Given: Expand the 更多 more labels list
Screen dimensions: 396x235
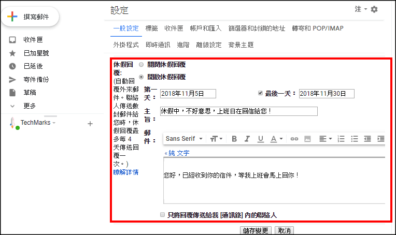Looking at the screenshot, I should [x=30, y=106].
